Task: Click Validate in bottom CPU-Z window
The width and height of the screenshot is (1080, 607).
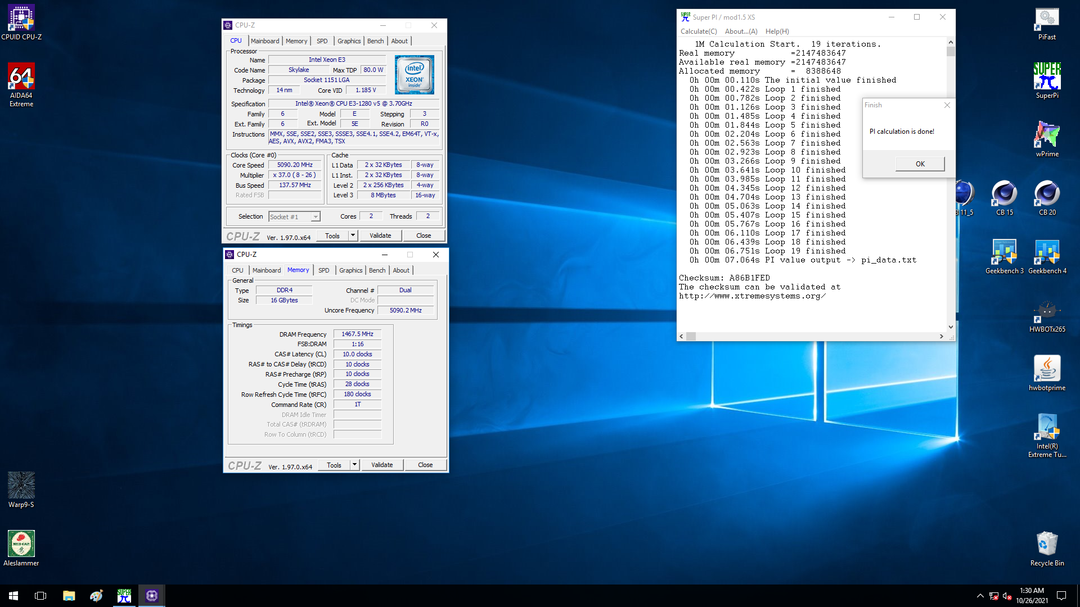Action: click(x=382, y=465)
